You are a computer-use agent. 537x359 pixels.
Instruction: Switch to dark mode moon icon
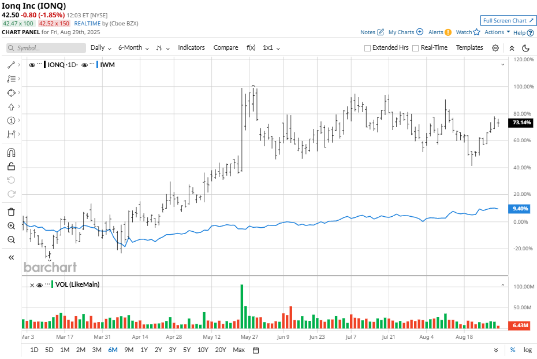click(x=525, y=48)
